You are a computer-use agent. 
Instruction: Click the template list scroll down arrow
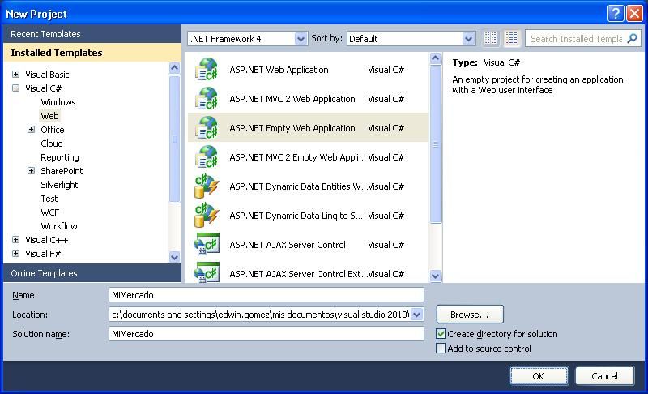(x=435, y=276)
